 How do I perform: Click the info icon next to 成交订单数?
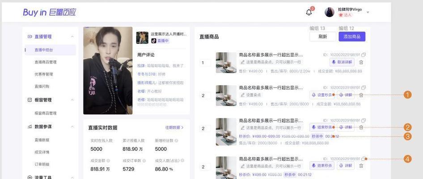click(x=144, y=161)
